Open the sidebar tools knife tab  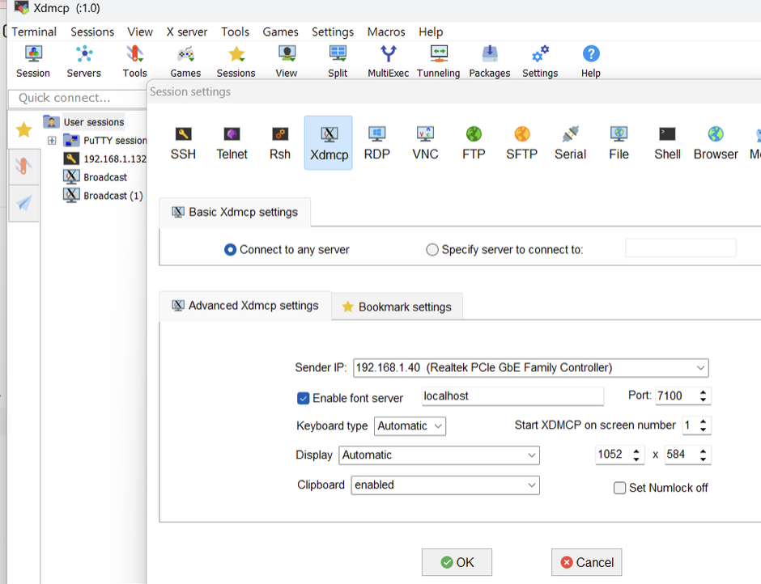point(23,167)
